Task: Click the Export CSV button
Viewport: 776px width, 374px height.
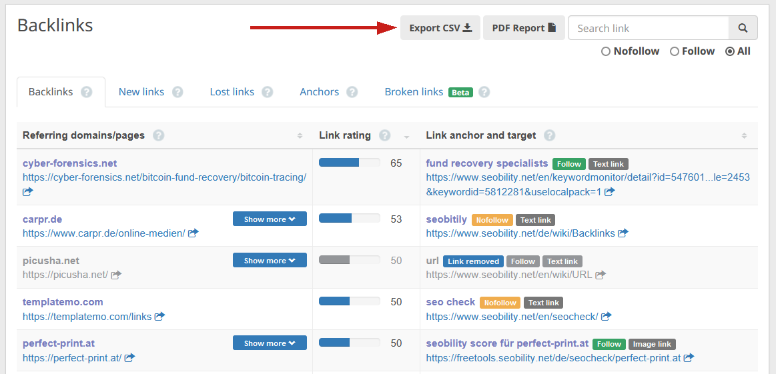Action: click(x=440, y=28)
